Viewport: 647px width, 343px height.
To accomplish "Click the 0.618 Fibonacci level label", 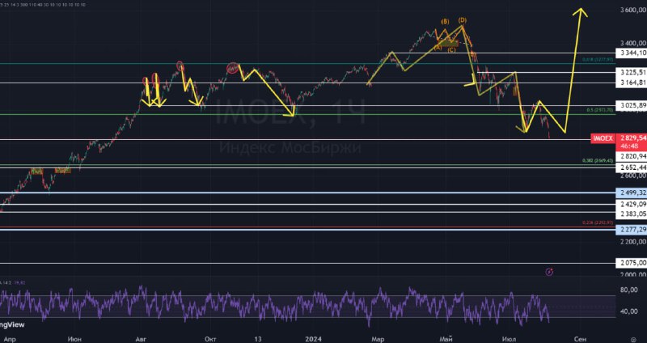I will pyautogui.click(x=598, y=60).
